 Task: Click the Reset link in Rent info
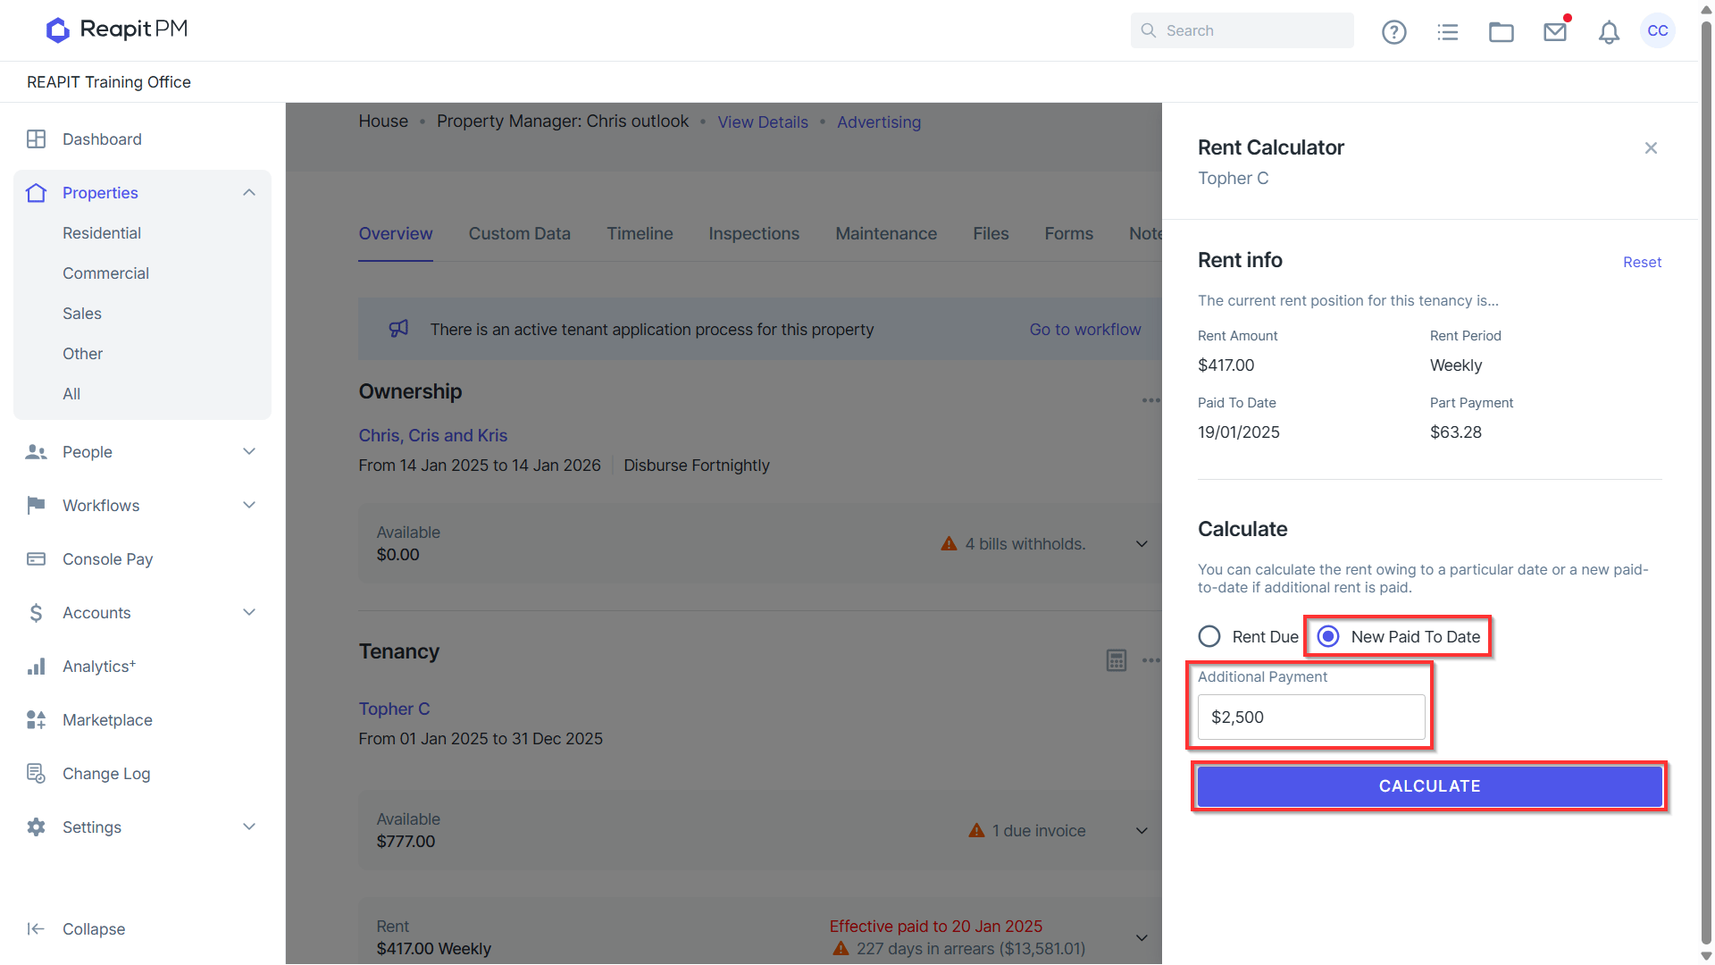(x=1642, y=262)
